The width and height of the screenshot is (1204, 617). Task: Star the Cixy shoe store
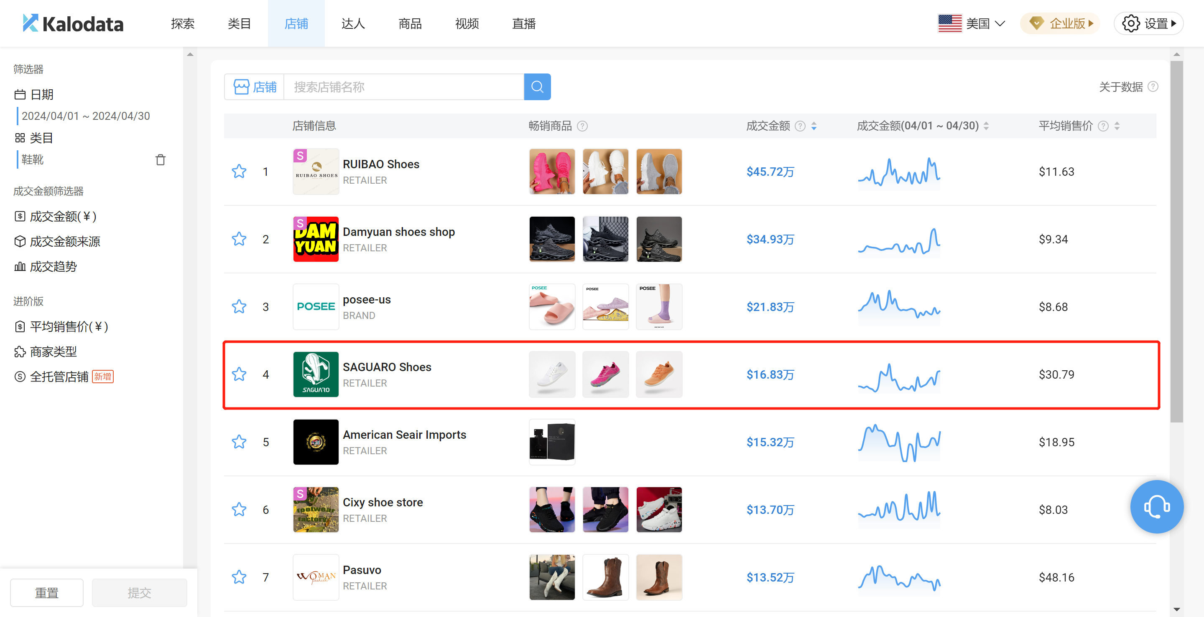pos(239,510)
